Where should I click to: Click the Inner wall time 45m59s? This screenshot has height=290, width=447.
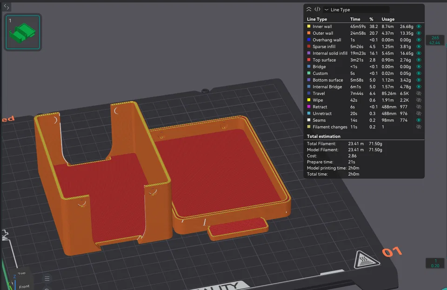tap(358, 26)
